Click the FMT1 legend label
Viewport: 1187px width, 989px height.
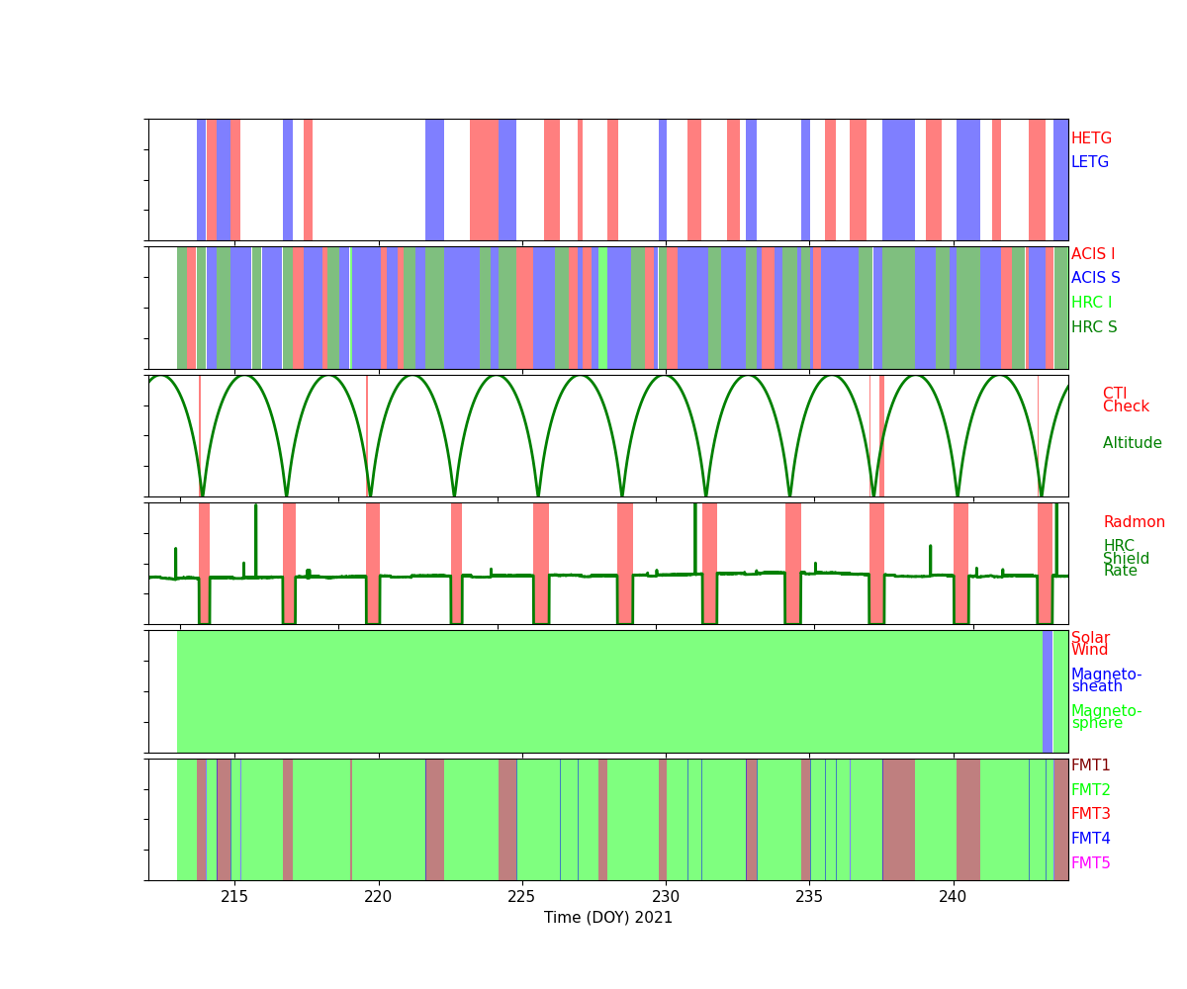(1090, 765)
